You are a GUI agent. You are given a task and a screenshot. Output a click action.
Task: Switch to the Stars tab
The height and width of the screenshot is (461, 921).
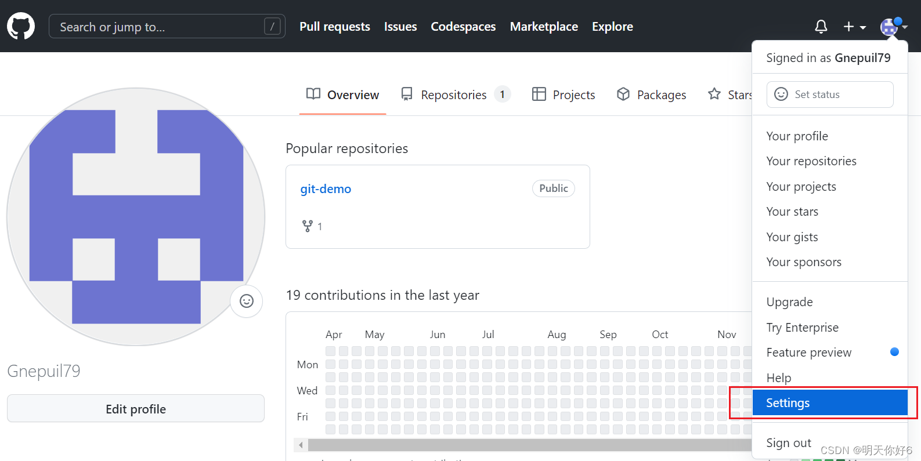[x=729, y=95]
